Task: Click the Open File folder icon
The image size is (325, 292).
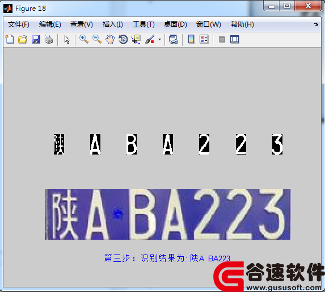Action: coord(23,39)
